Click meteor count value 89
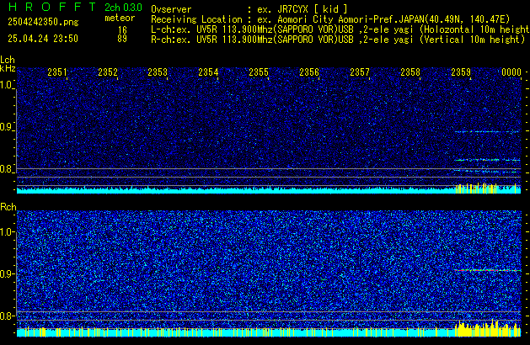 coord(122,39)
